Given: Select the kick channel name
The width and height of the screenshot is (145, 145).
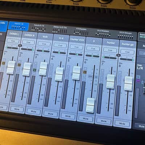Looking at the screenshot, I should tap(45, 37).
